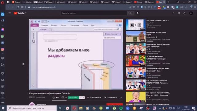Image resolution: width=197 pixels, height=111 pixels.
Task: Switch to the Обзор tab
Action: coord(138,2)
